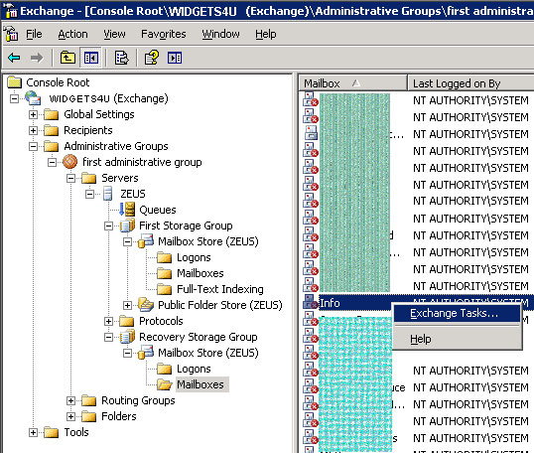Toggle the Show/Hide Console Tree icon

click(x=91, y=58)
